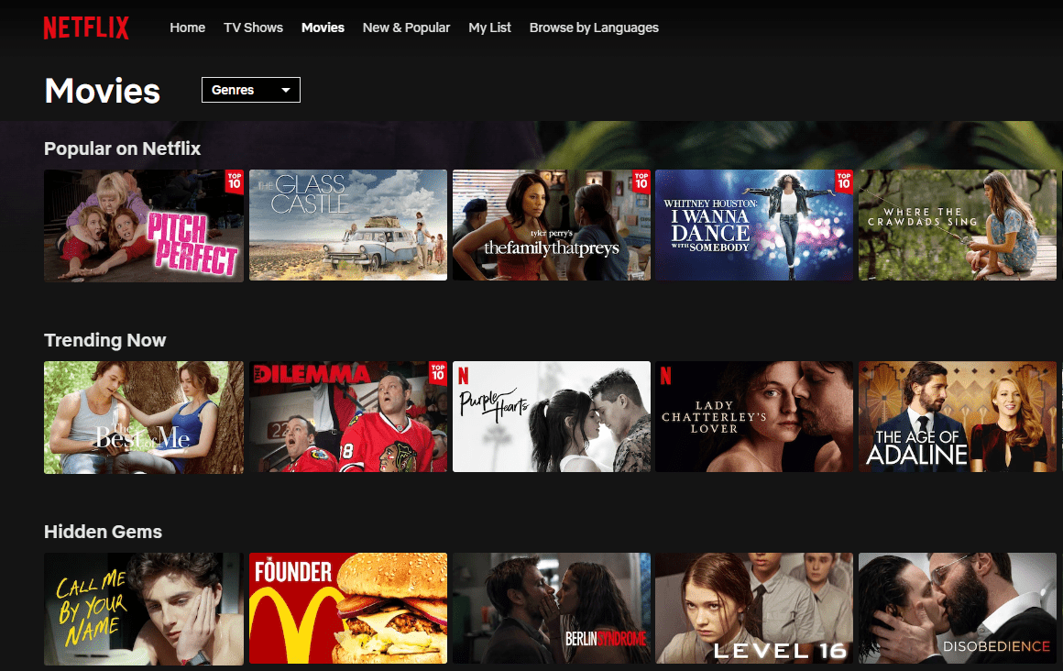Click the TOP 10 badge on I Wanna Dance
The height and width of the screenshot is (671, 1063).
point(841,183)
